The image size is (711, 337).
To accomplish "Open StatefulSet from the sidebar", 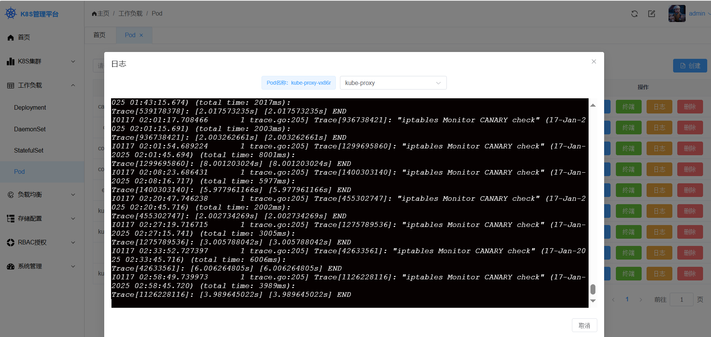I will 29,150.
